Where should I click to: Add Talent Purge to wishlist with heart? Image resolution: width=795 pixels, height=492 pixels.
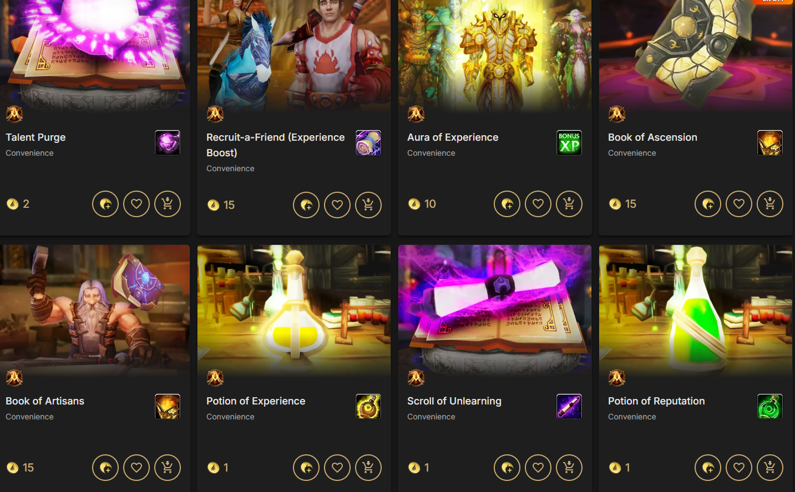pyautogui.click(x=136, y=204)
